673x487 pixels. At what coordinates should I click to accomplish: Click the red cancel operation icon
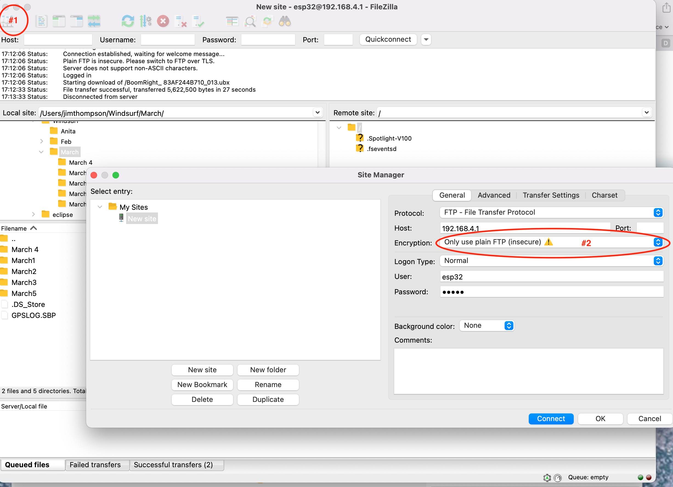click(x=163, y=21)
